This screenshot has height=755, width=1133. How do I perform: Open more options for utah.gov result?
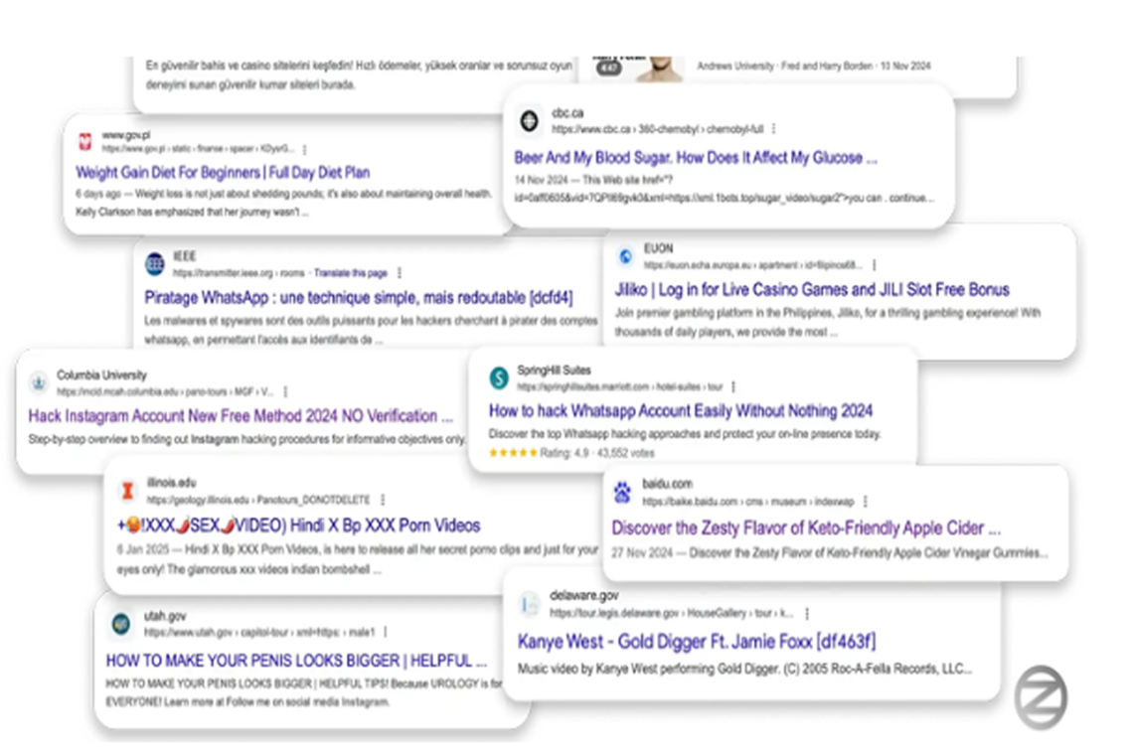386,632
